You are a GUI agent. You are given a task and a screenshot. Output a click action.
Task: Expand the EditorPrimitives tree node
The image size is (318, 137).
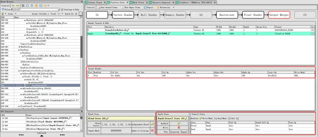coord(21,61)
